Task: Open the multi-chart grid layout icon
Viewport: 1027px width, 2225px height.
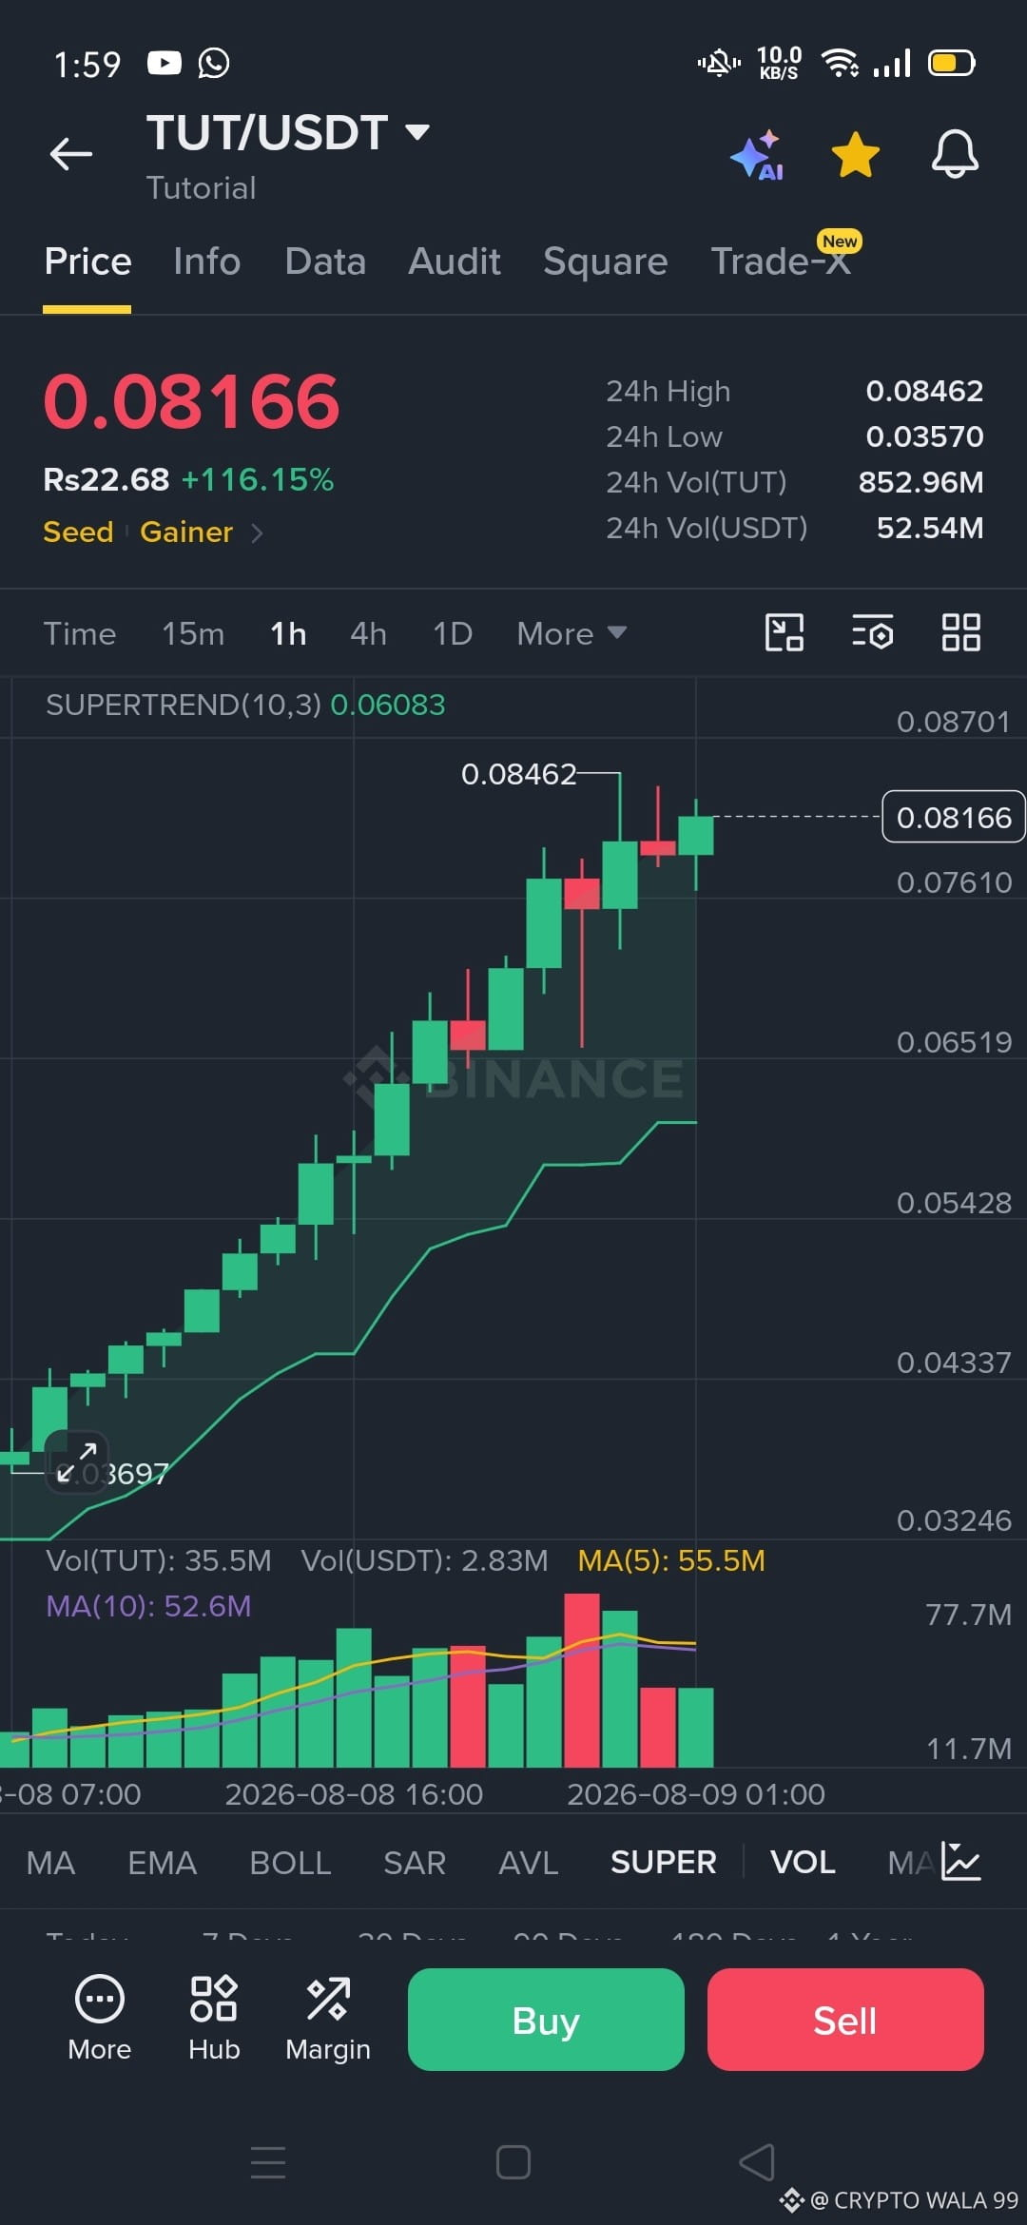Action: point(960,632)
